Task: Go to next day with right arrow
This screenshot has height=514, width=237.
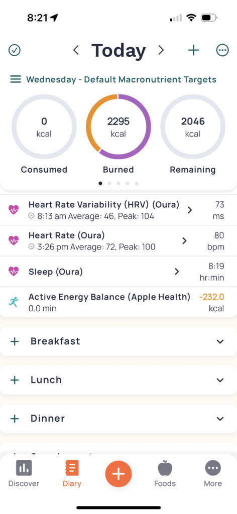Action: [161, 50]
